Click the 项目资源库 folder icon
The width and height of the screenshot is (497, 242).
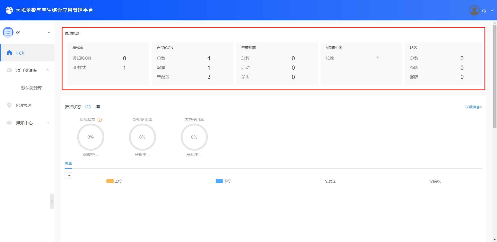pyautogui.click(x=9, y=70)
